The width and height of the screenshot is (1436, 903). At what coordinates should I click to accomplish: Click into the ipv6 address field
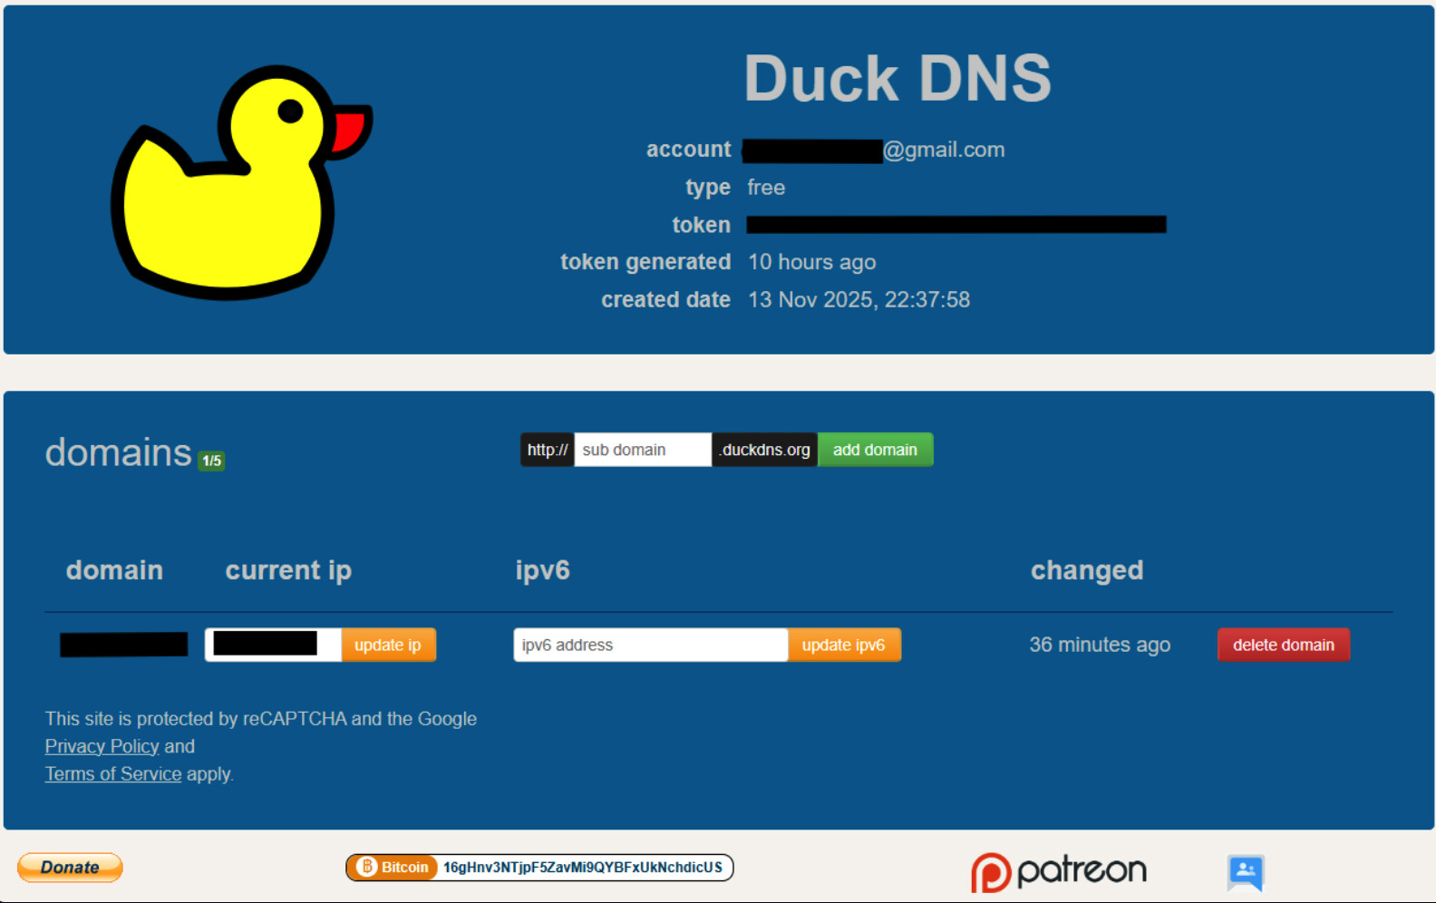click(649, 645)
